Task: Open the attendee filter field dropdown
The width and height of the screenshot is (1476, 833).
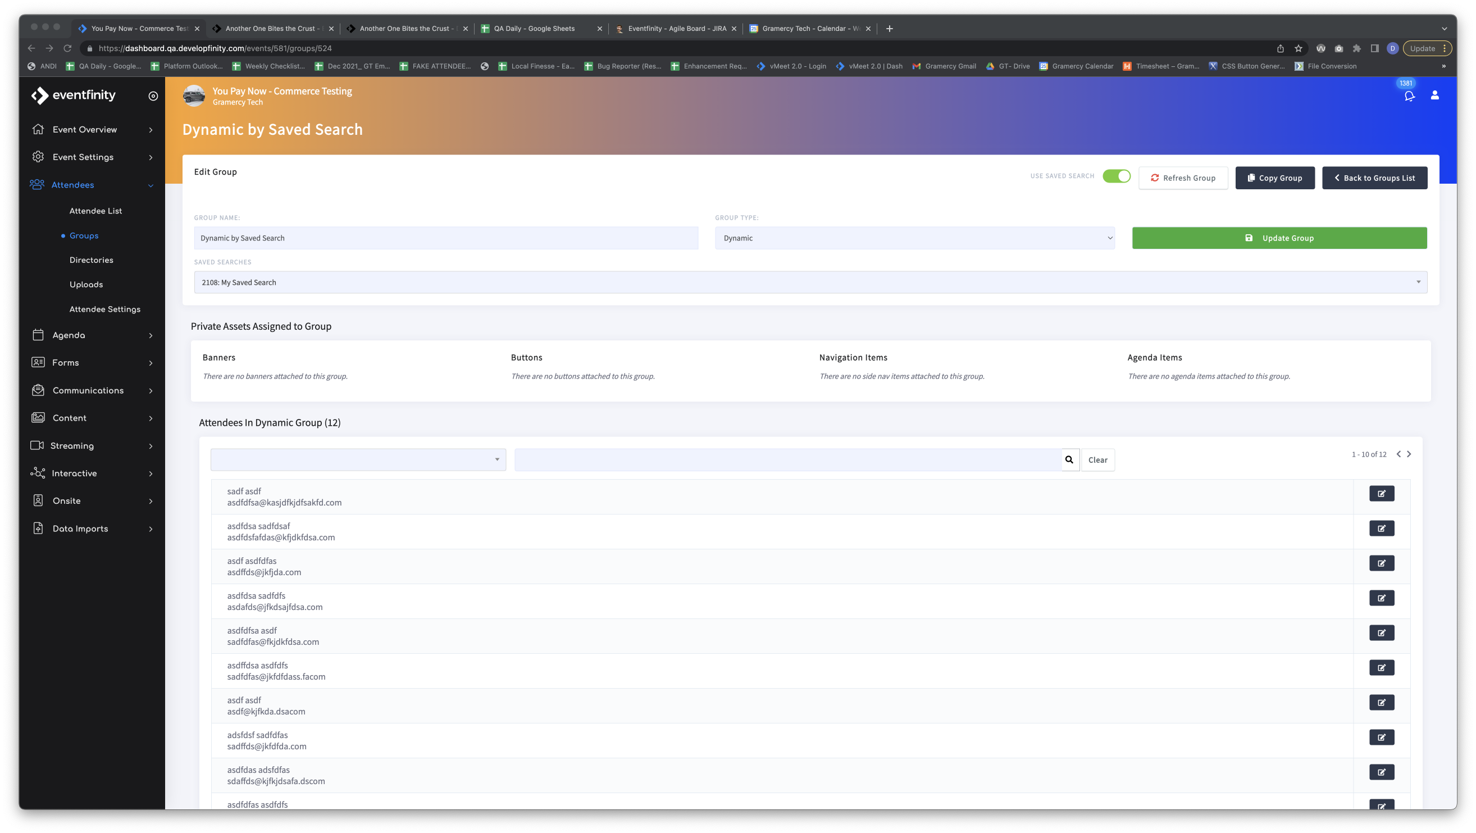Action: click(358, 459)
